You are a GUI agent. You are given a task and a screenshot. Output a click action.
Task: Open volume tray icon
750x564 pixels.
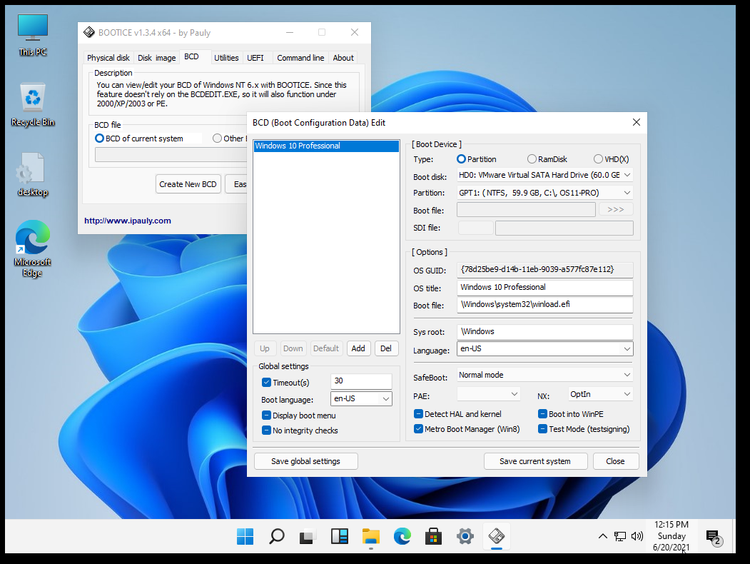click(x=637, y=536)
